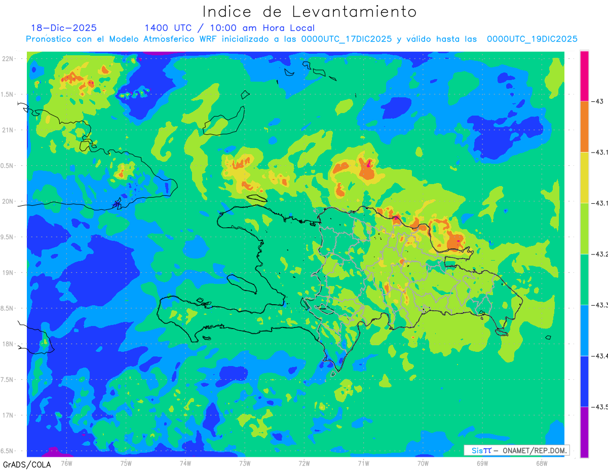Click the purple swatch in the color legend
The width and height of the screenshot is (608, 470).
point(584,432)
